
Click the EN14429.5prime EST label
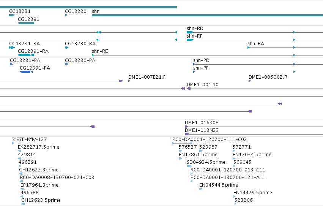[252, 193]
